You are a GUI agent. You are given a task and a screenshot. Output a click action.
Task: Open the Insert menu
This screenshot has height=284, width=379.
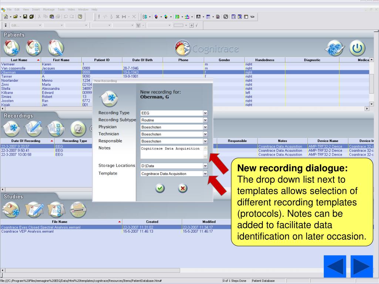coord(36,9)
